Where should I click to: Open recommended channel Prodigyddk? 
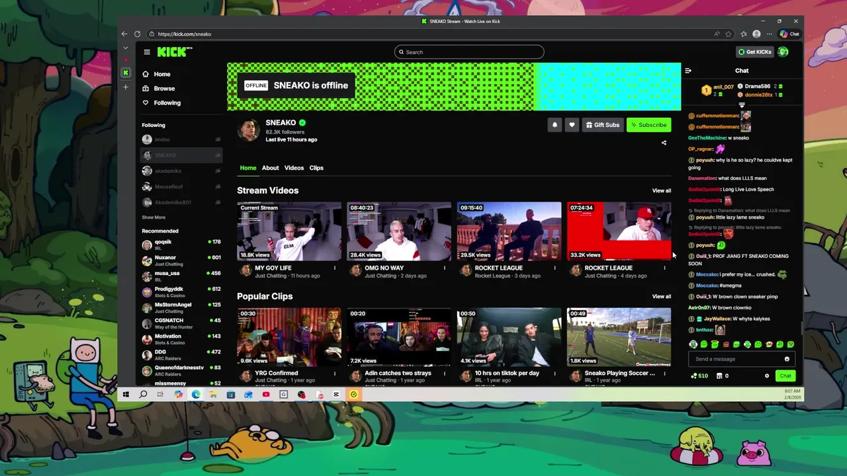pos(181,292)
